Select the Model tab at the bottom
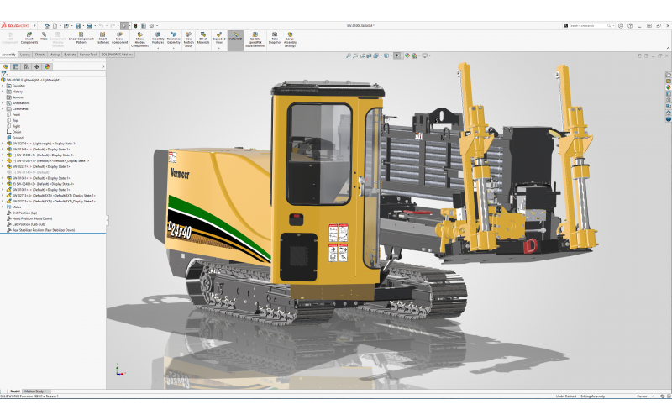 coord(15,391)
